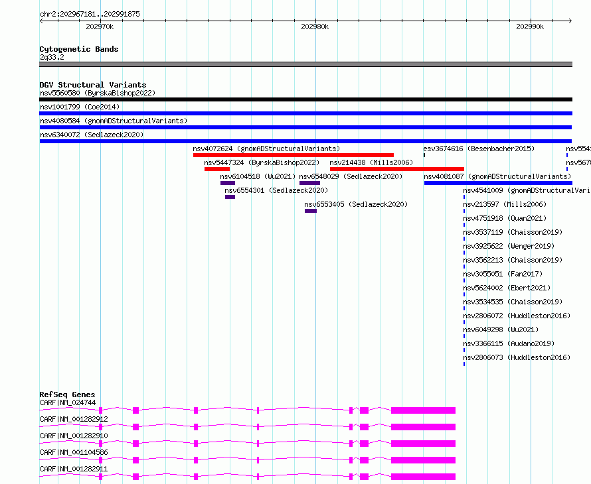Open the nsv5624002 (Ebert2021) entry
Image resolution: width=591 pixels, height=484 pixels.
pyautogui.click(x=507, y=288)
